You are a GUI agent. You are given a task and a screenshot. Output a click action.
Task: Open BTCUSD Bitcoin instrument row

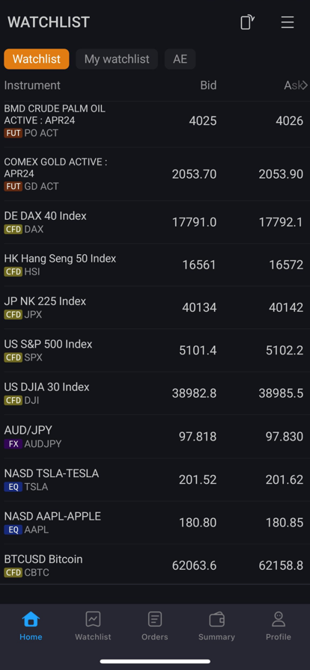pyautogui.click(x=155, y=565)
